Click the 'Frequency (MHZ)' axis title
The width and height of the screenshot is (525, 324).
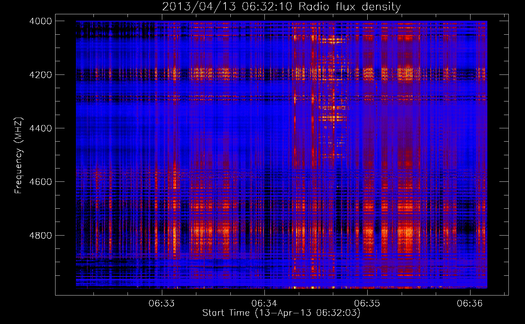[x=19, y=156]
